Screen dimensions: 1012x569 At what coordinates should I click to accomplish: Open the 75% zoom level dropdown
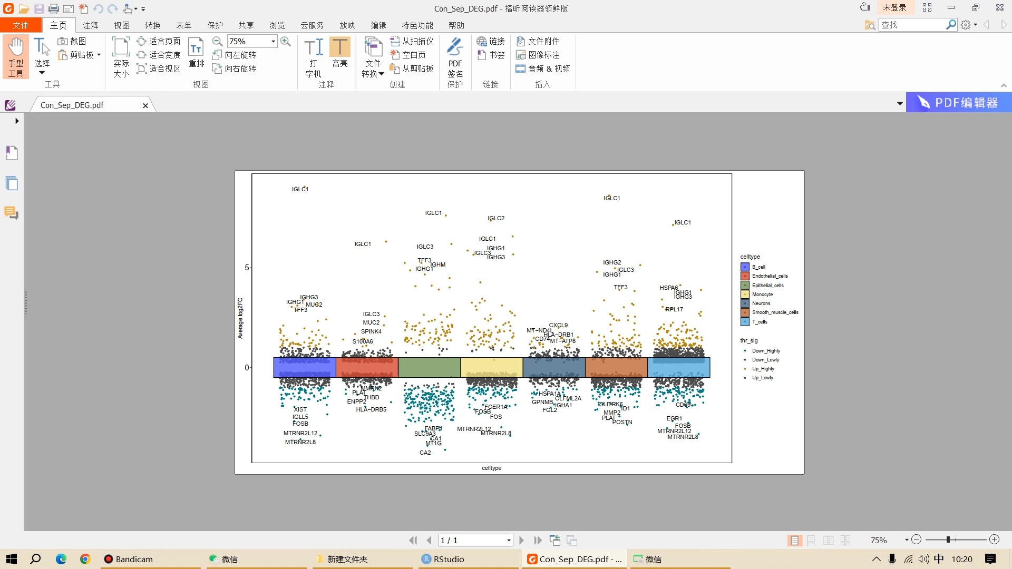[x=273, y=41]
